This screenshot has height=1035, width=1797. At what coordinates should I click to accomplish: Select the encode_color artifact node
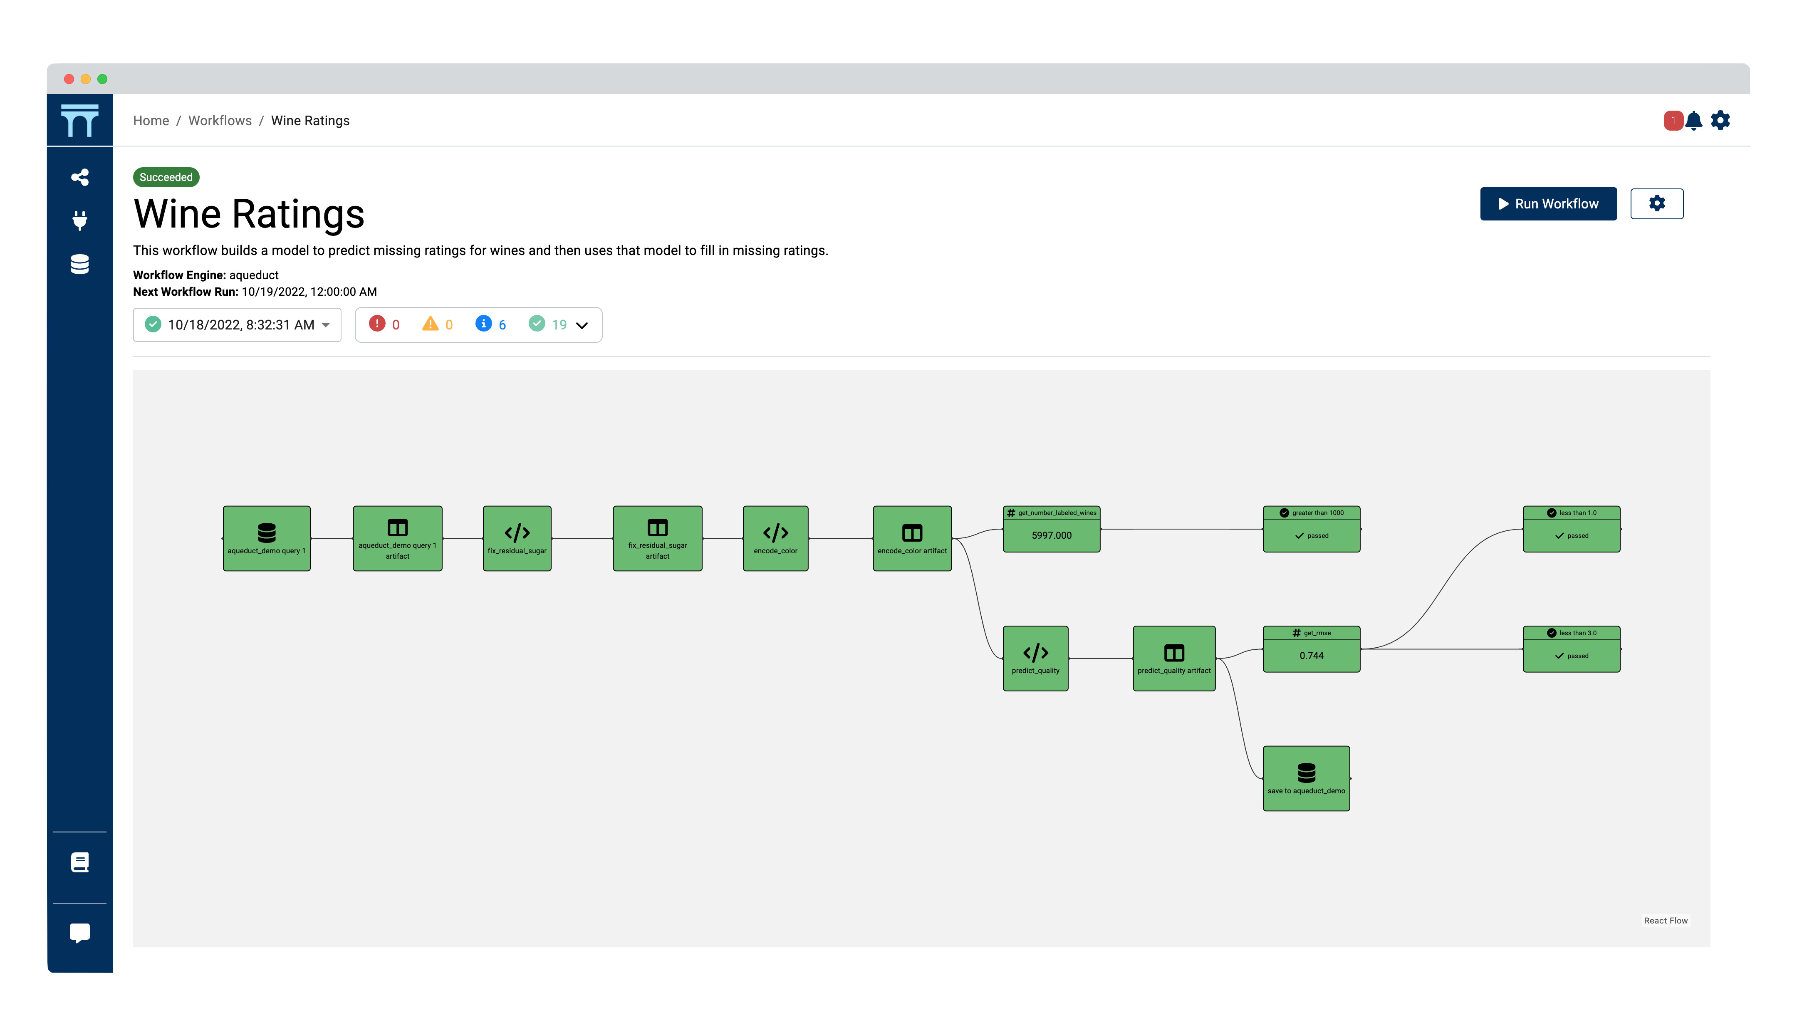pos(912,539)
